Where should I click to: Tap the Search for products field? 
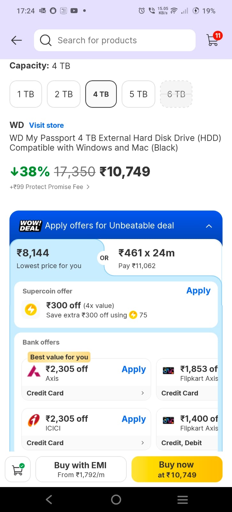(x=121, y=40)
